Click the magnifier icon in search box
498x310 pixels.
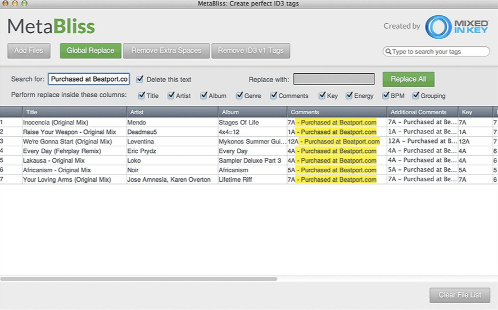(x=388, y=51)
